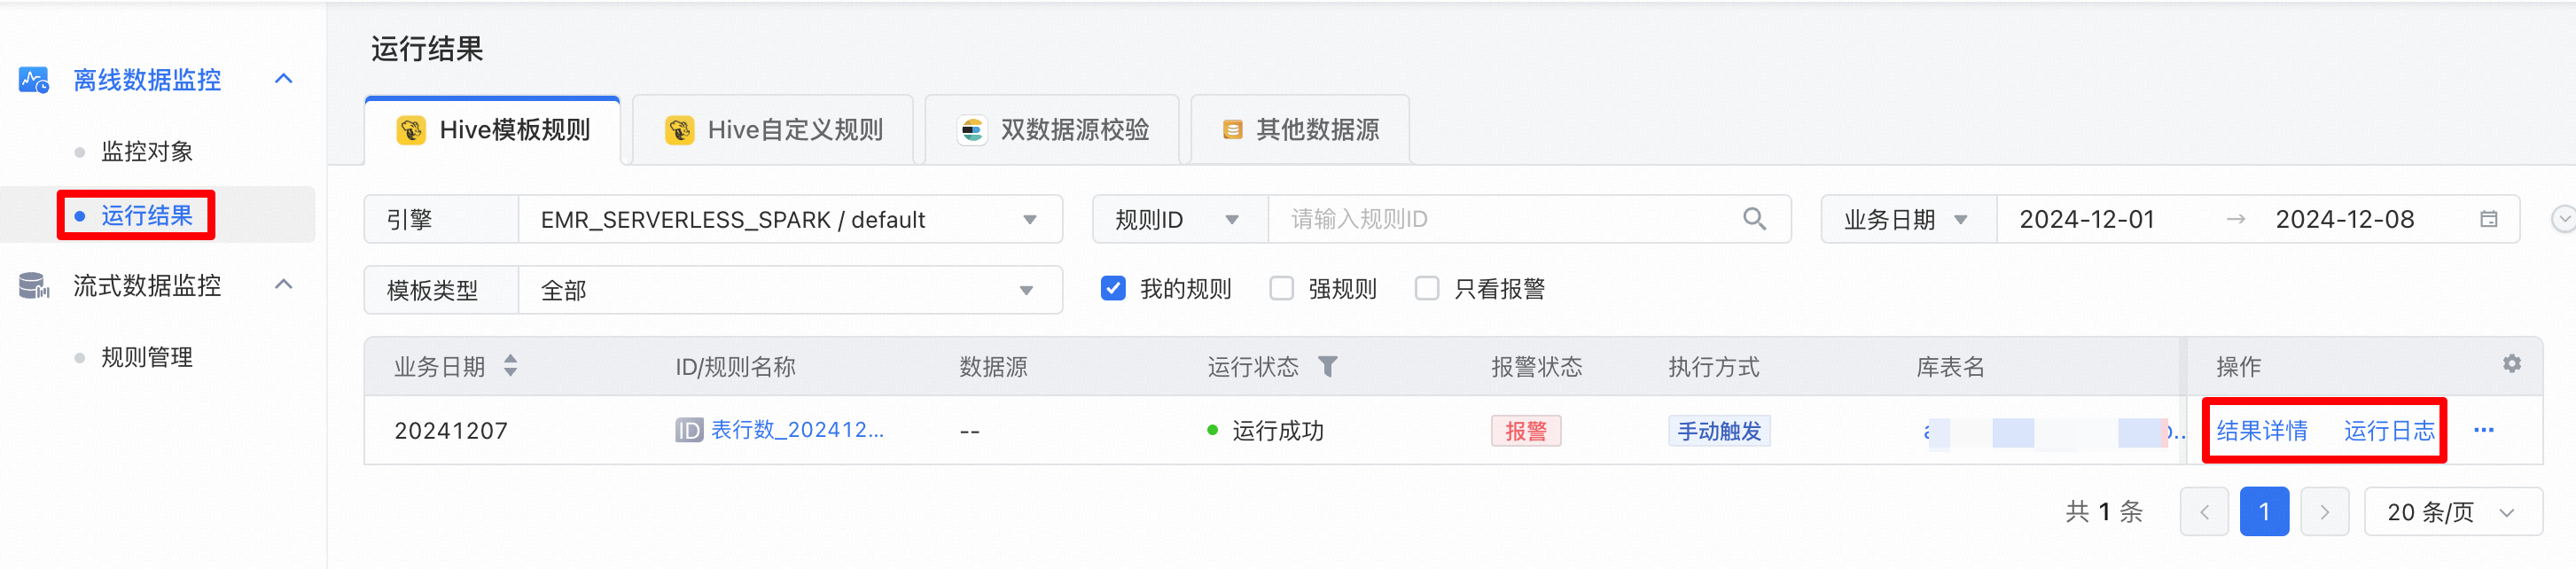Uncheck the 我的规则 checkbox

pyautogui.click(x=1112, y=289)
